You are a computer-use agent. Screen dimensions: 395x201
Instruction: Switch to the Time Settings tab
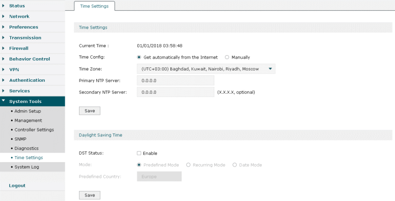94,6
